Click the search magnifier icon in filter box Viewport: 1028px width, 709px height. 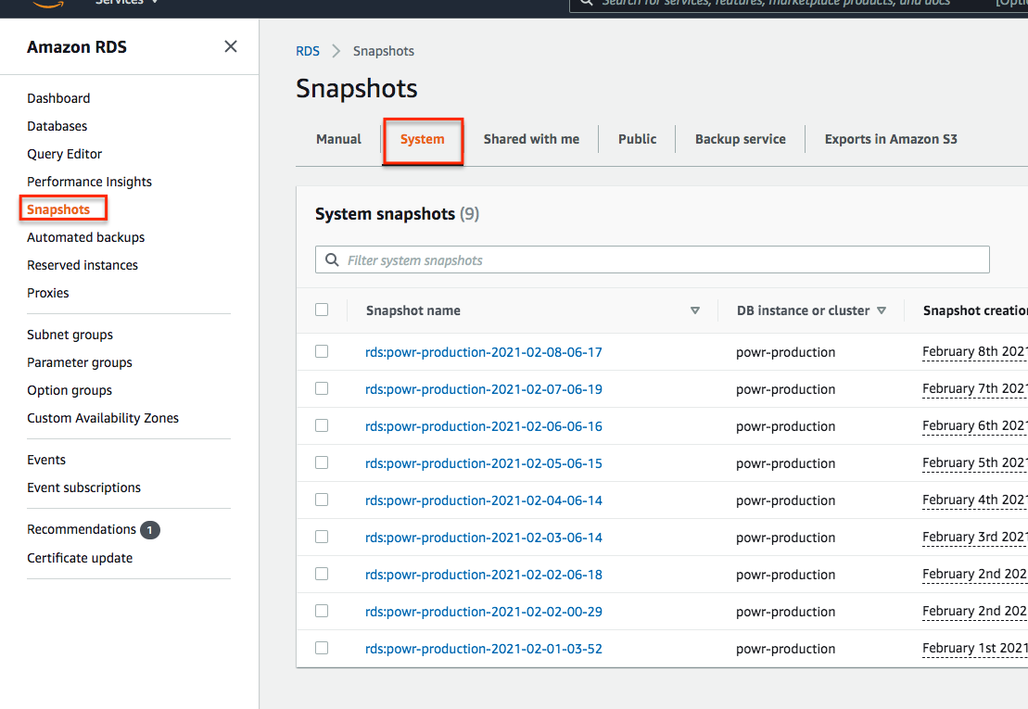point(332,260)
